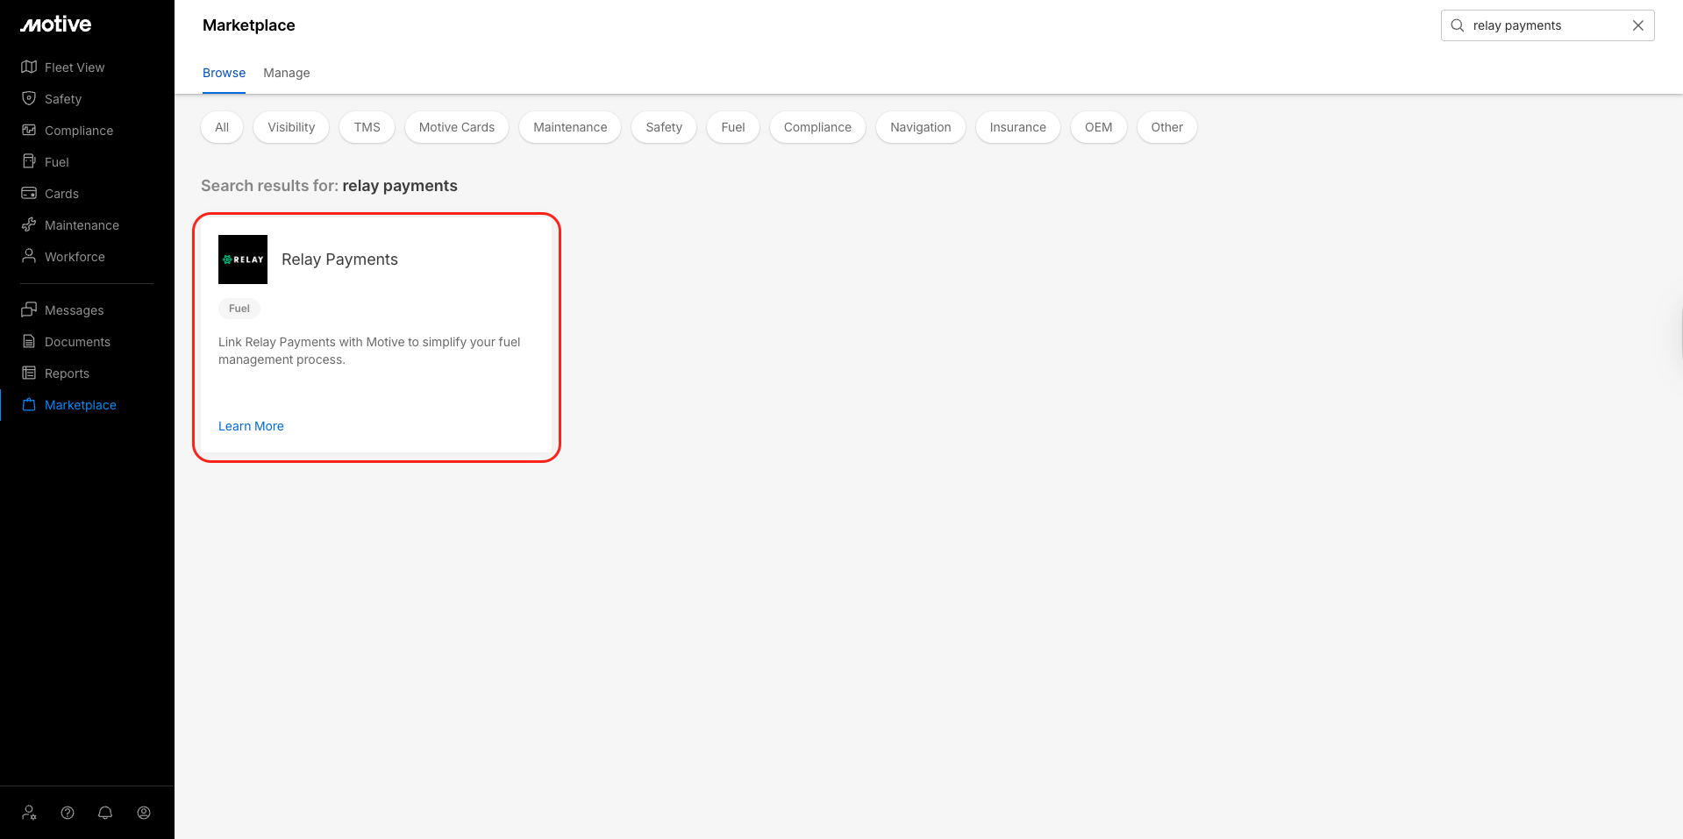Image resolution: width=1683 pixels, height=839 pixels.
Task: Click Learn More on Relay Payments
Action: click(x=251, y=426)
